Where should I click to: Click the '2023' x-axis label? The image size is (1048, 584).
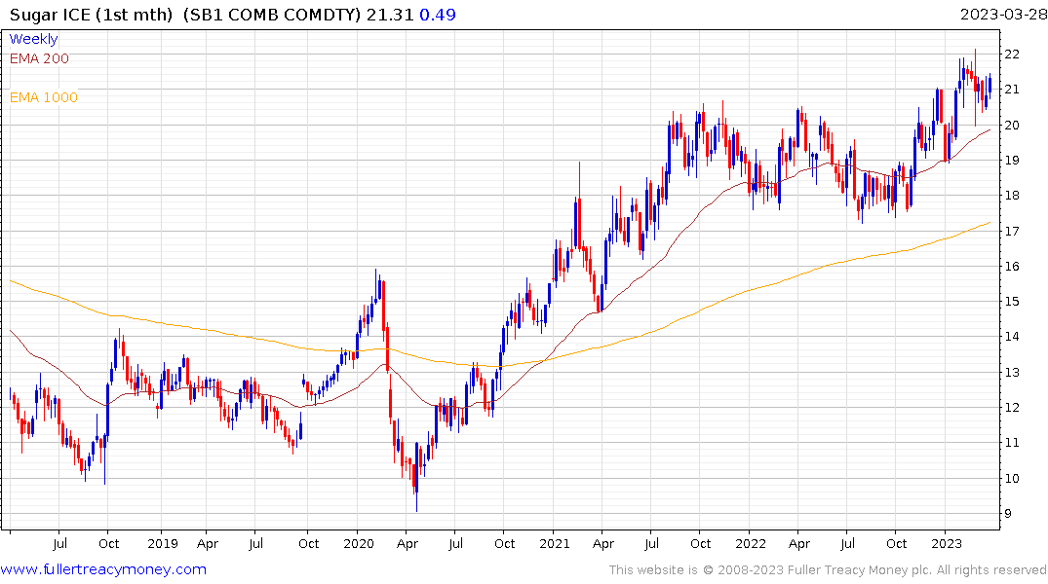(x=946, y=543)
